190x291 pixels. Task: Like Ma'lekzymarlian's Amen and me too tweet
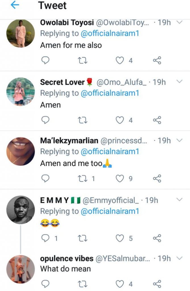120,178
